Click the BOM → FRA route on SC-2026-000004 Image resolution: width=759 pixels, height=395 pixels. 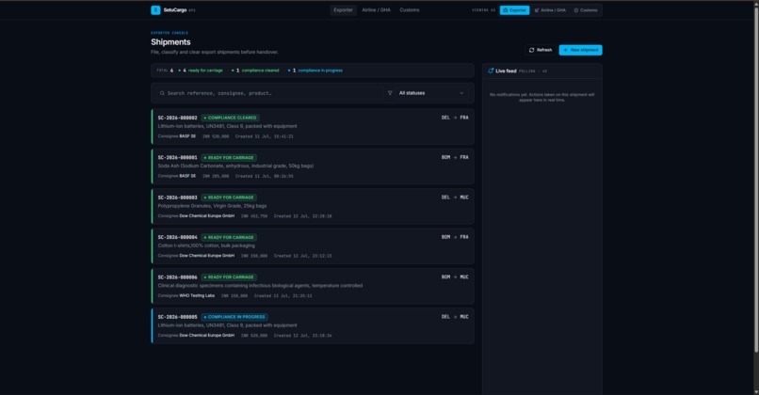point(455,237)
